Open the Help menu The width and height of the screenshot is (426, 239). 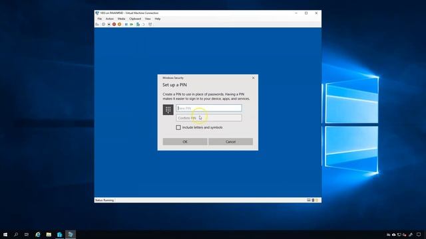tap(158, 19)
